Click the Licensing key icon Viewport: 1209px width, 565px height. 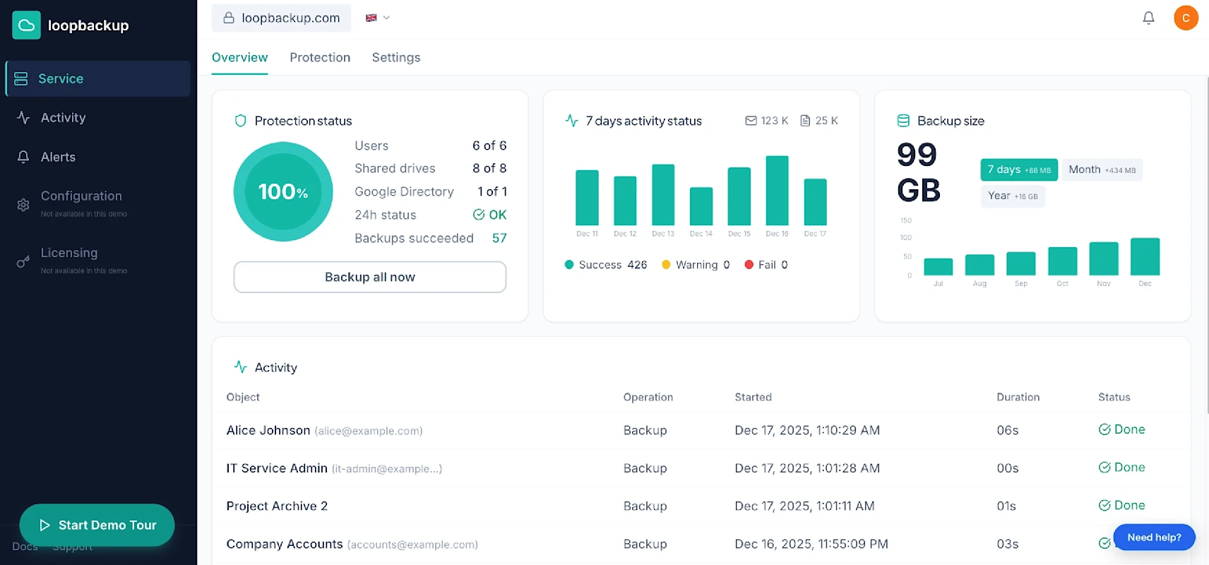23,261
